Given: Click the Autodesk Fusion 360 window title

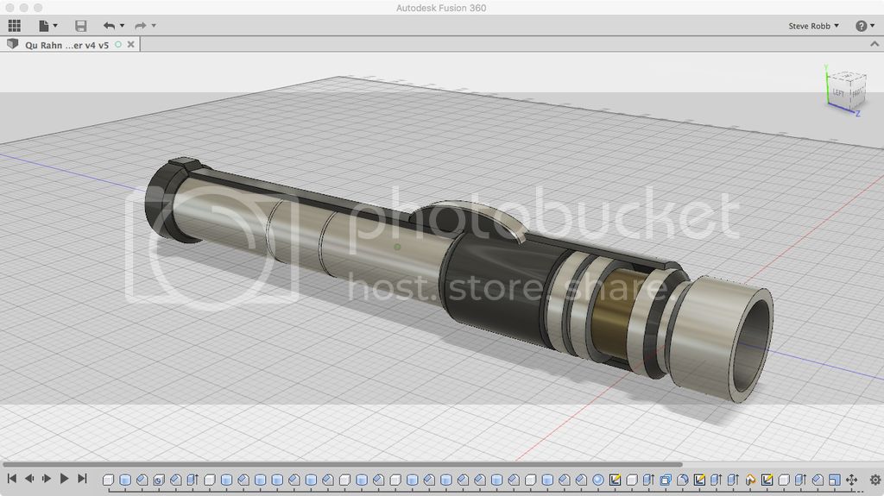Looking at the screenshot, I should [x=441, y=8].
